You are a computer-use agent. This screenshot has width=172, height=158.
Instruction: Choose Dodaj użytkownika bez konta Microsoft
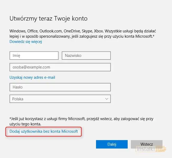44,131
